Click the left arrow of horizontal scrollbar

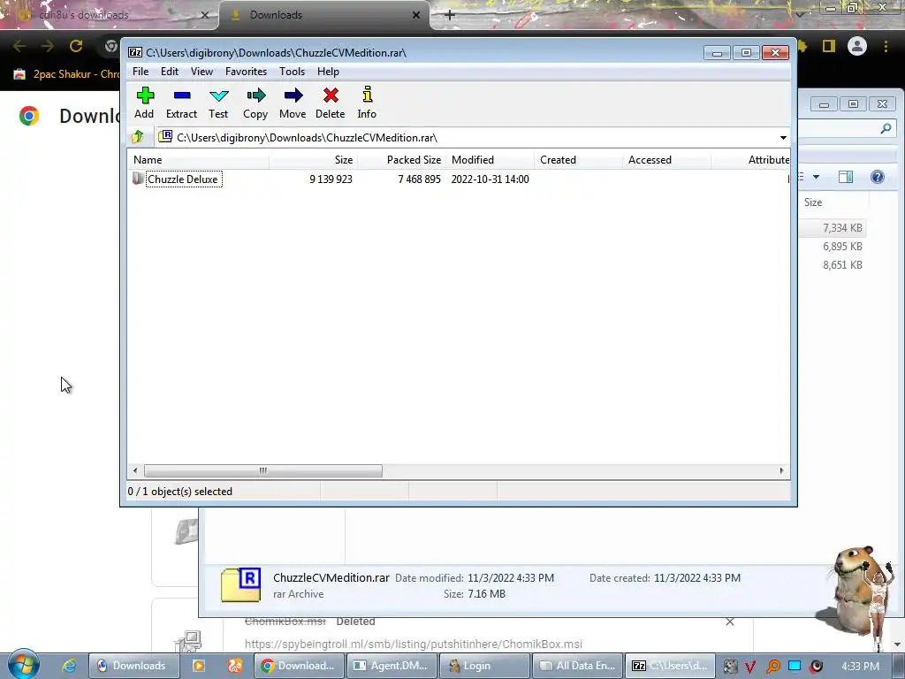[135, 470]
